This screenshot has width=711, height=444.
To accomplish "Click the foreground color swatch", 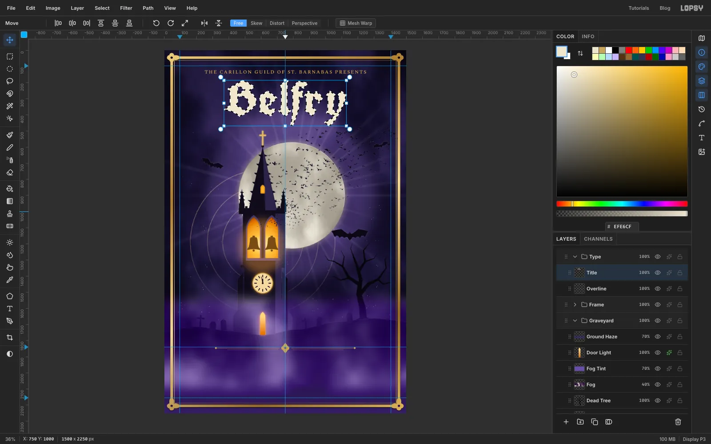I will click(562, 52).
